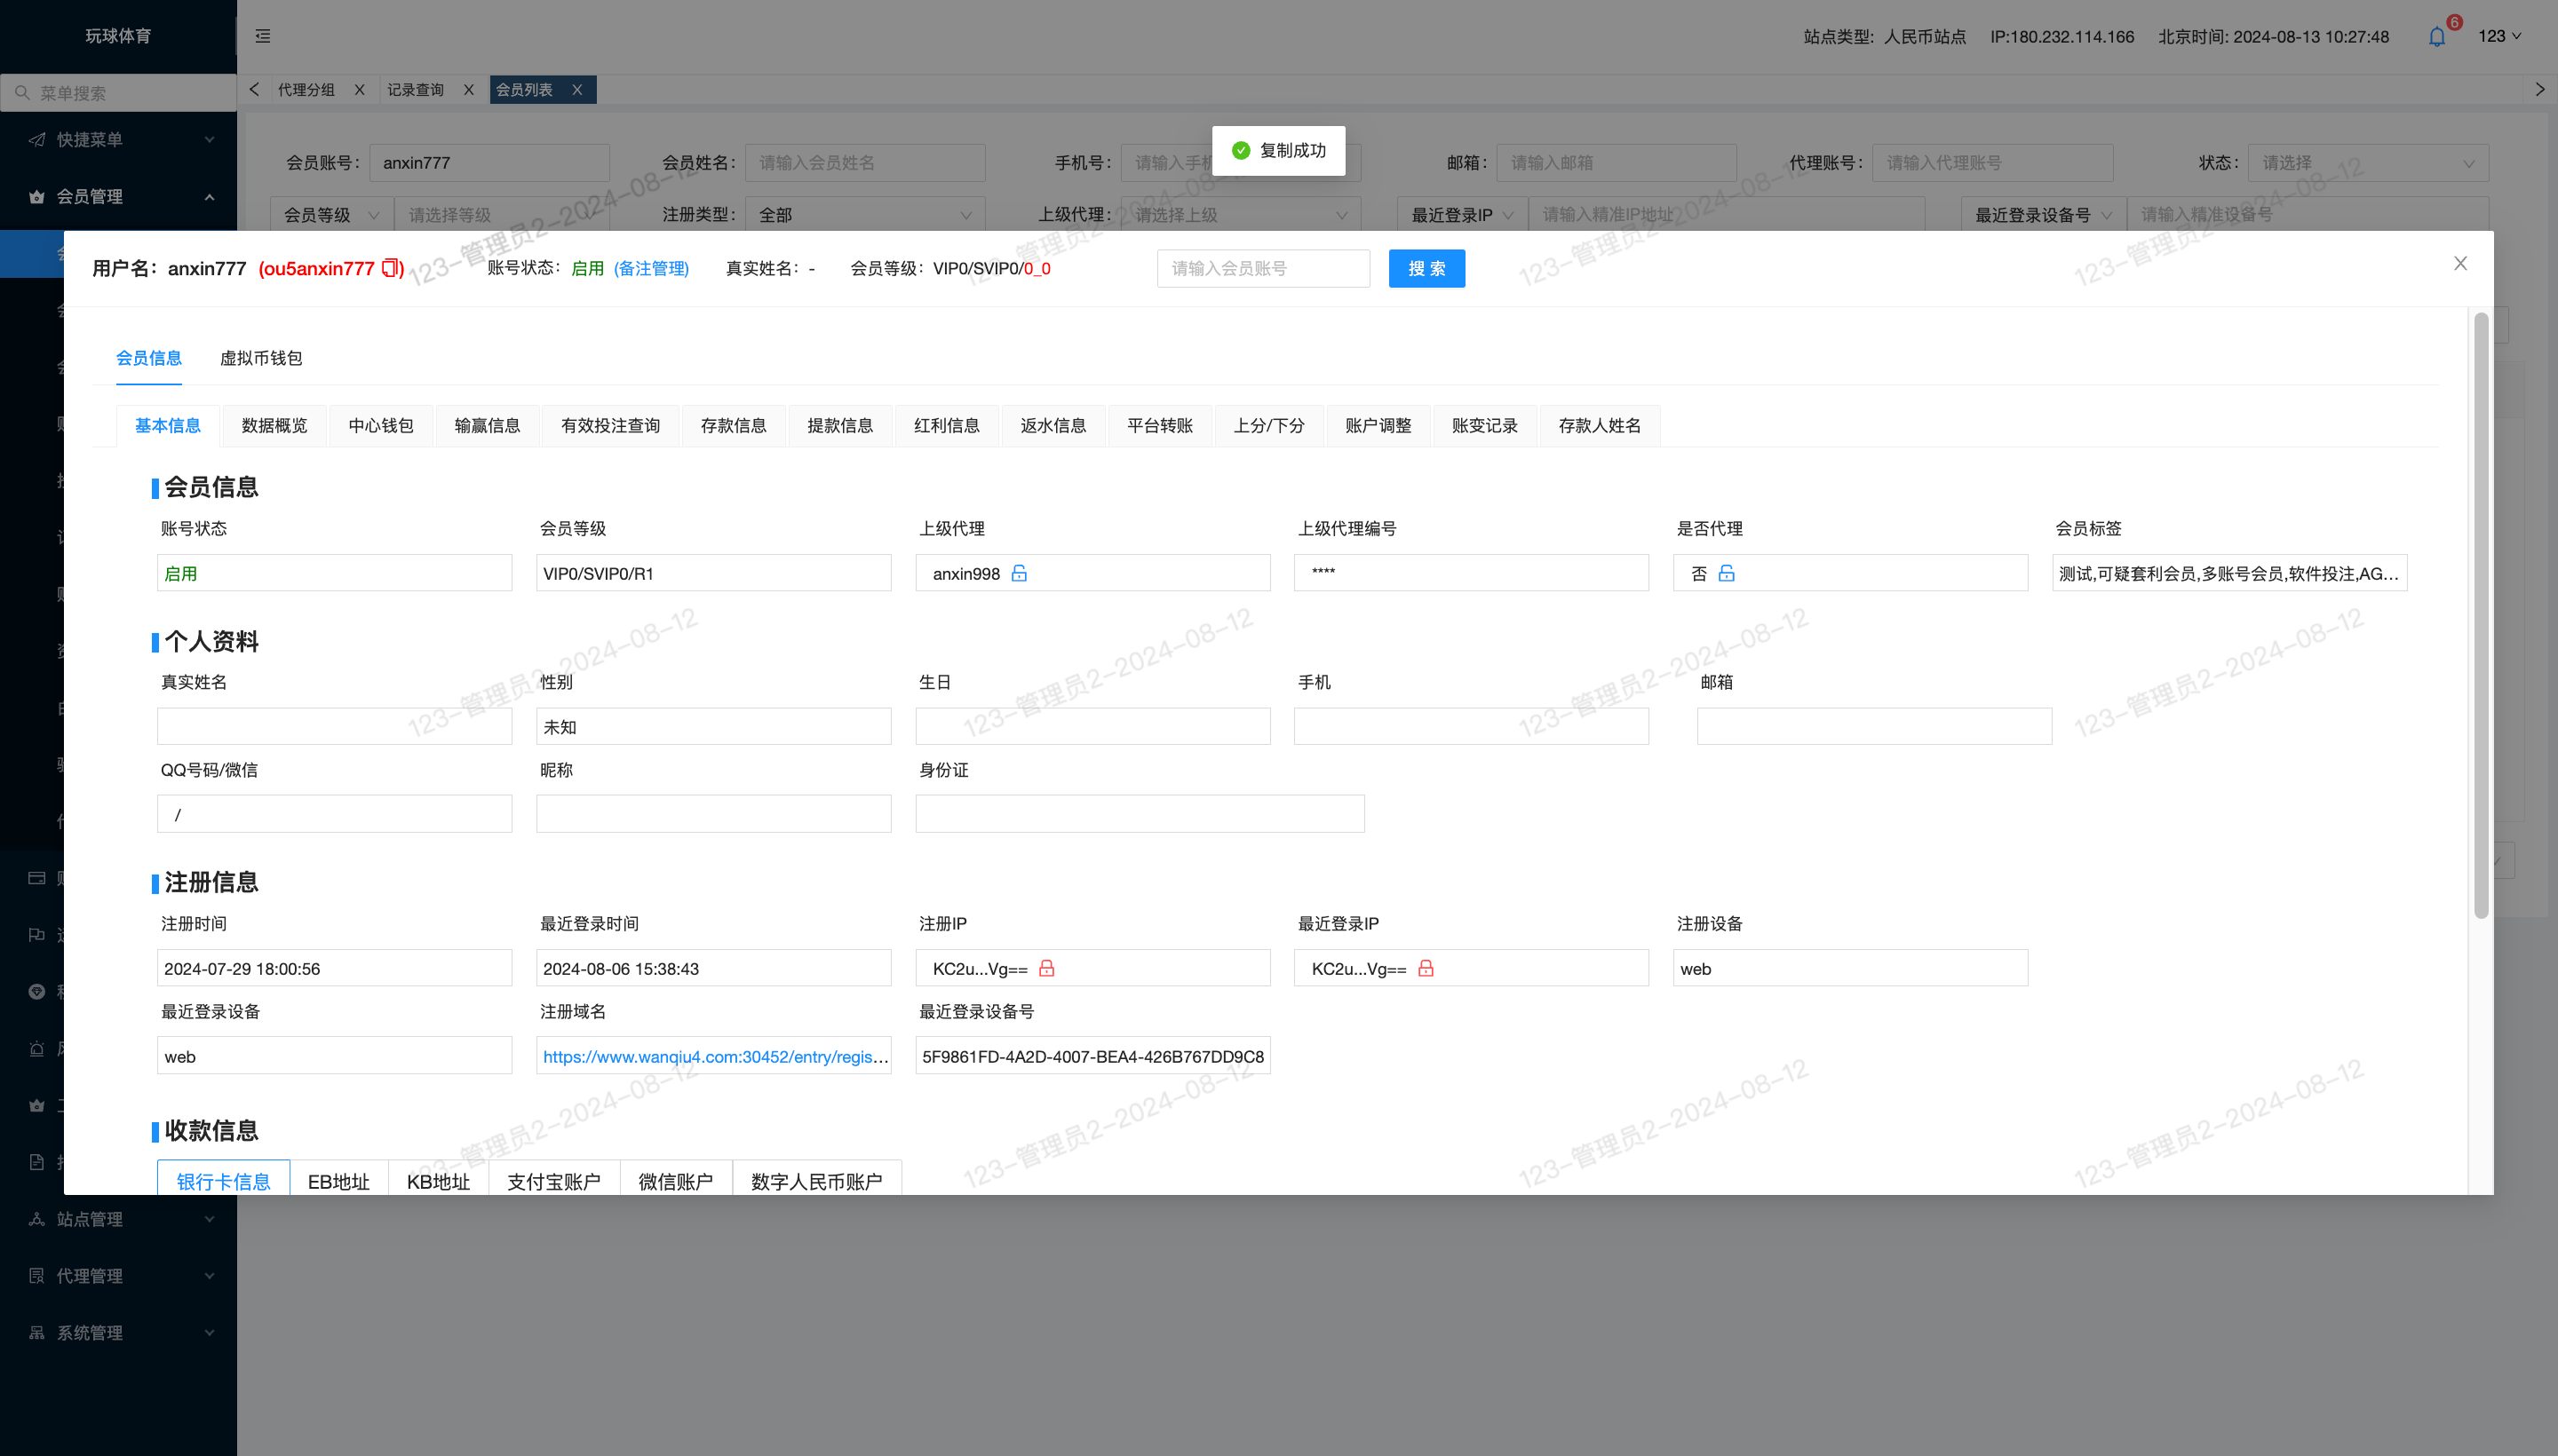Click the lock icon beside anxin998
The height and width of the screenshot is (1456, 2558).
[1019, 573]
